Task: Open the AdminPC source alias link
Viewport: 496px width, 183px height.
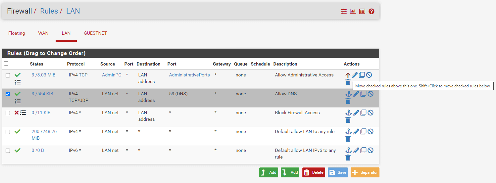Action: (x=112, y=75)
